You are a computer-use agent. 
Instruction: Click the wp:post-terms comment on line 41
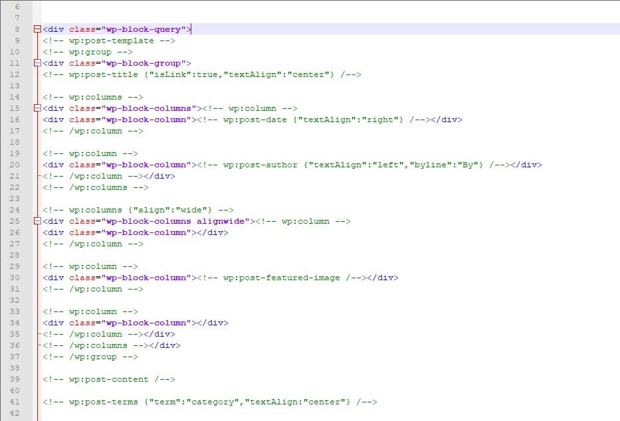tap(210, 402)
